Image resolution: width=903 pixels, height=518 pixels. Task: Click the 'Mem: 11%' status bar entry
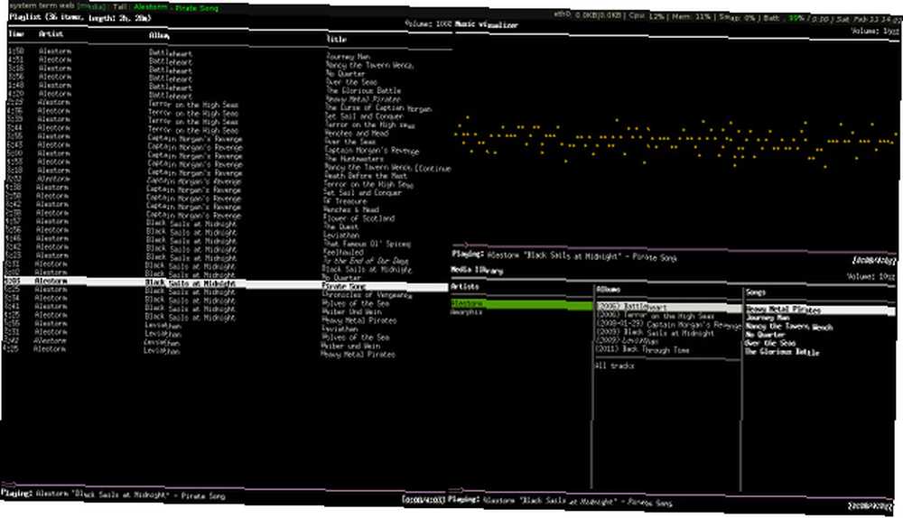click(x=691, y=16)
